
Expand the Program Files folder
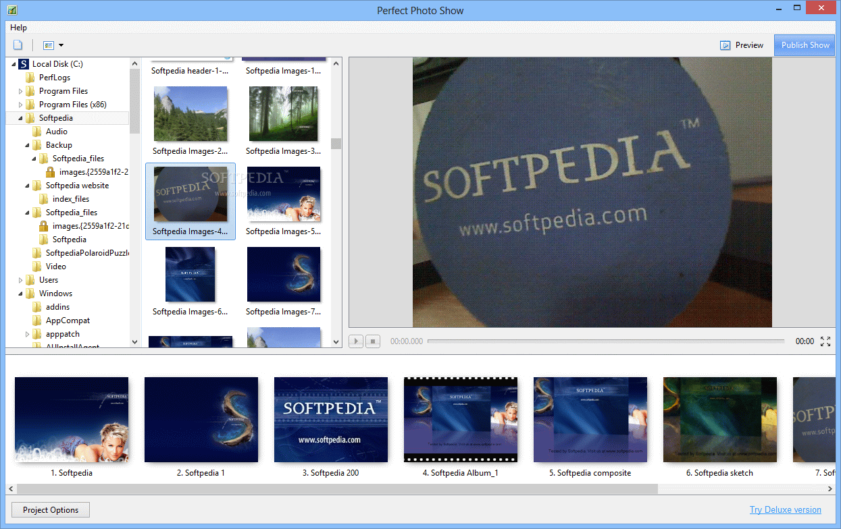coord(20,91)
